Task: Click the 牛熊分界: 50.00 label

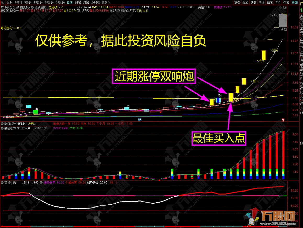Action: pyautogui.click(x=76, y=182)
